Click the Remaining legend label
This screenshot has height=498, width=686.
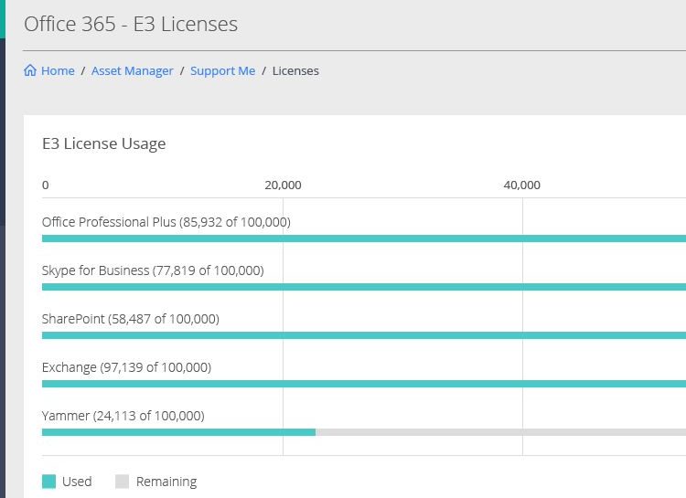pyautogui.click(x=166, y=482)
